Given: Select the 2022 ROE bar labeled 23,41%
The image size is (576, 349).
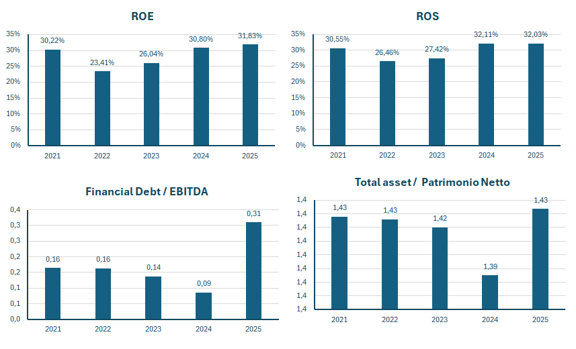Looking at the screenshot, I should [x=102, y=108].
